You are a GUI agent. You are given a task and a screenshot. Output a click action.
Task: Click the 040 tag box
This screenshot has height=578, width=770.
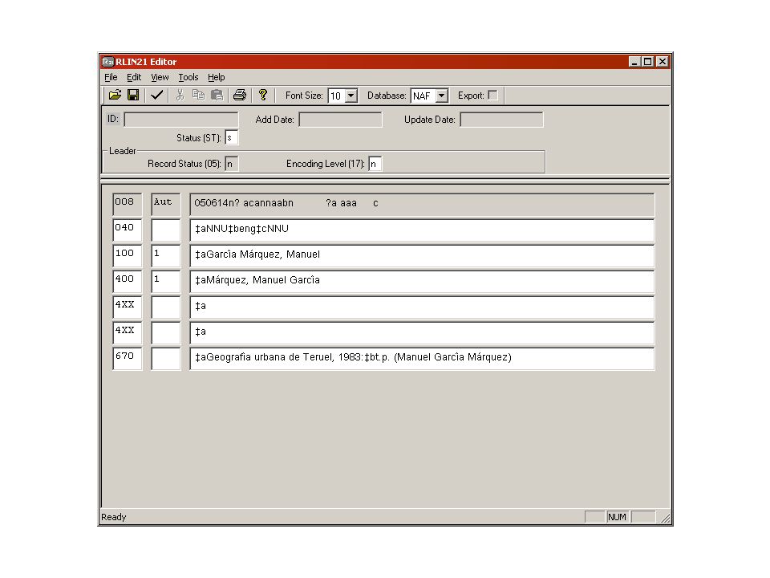click(128, 230)
